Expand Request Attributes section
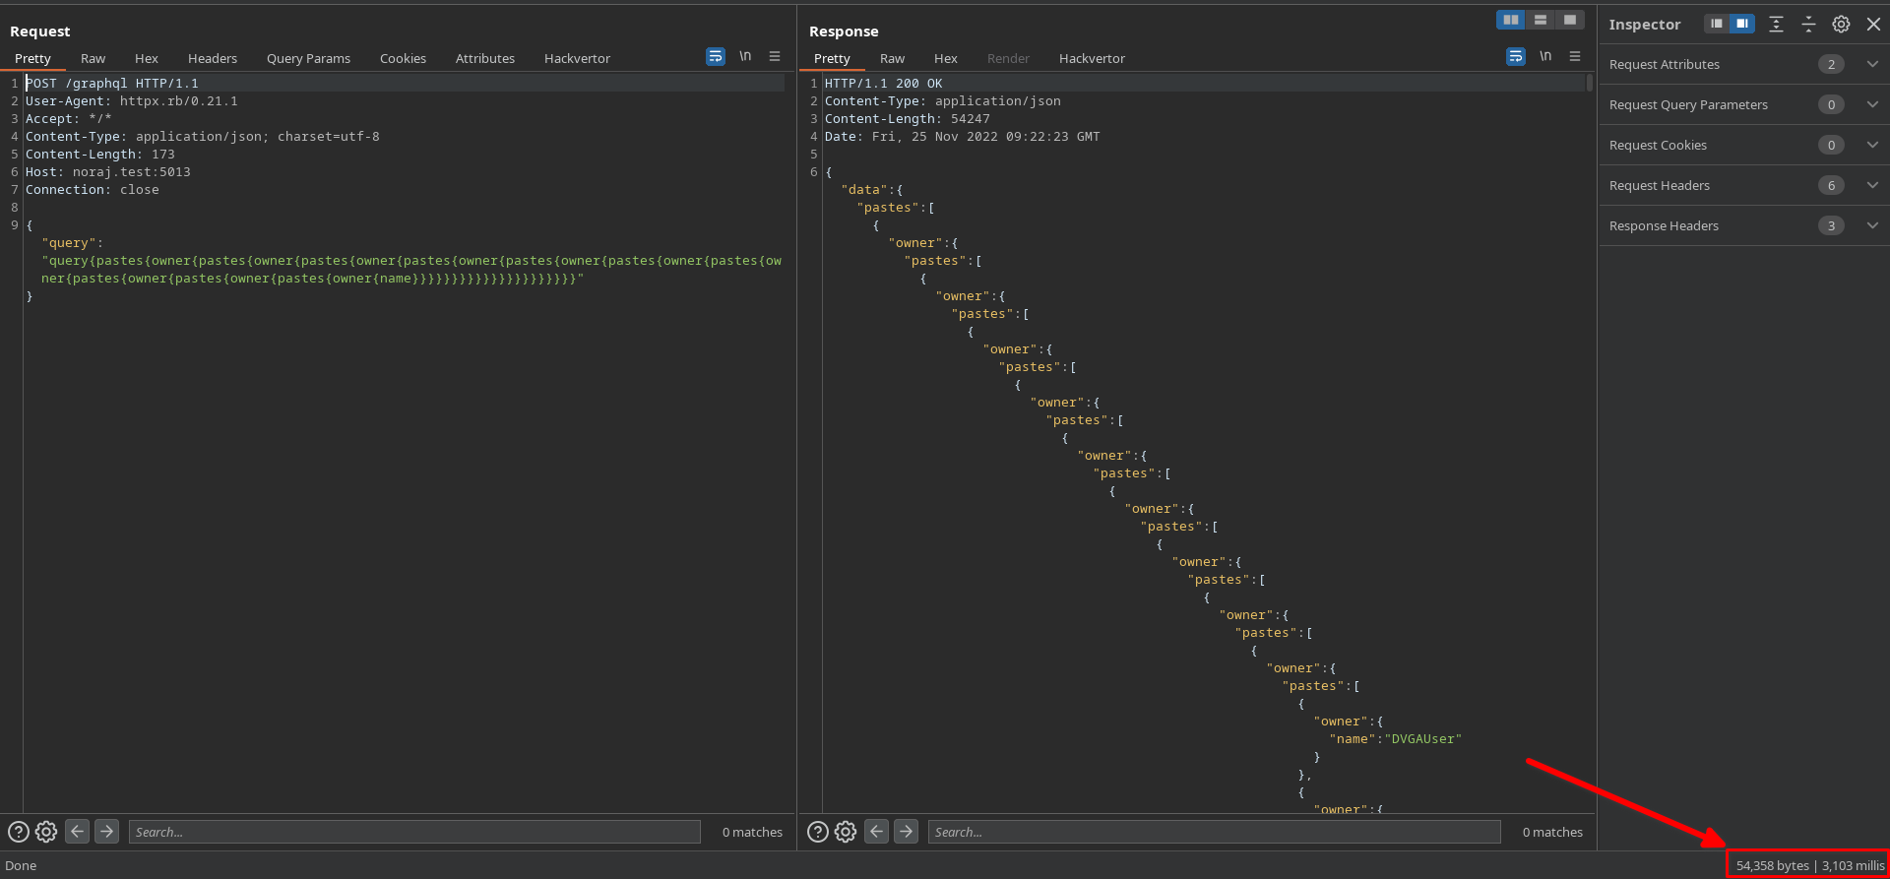This screenshot has width=1890, height=879. tap(1872, 64)
